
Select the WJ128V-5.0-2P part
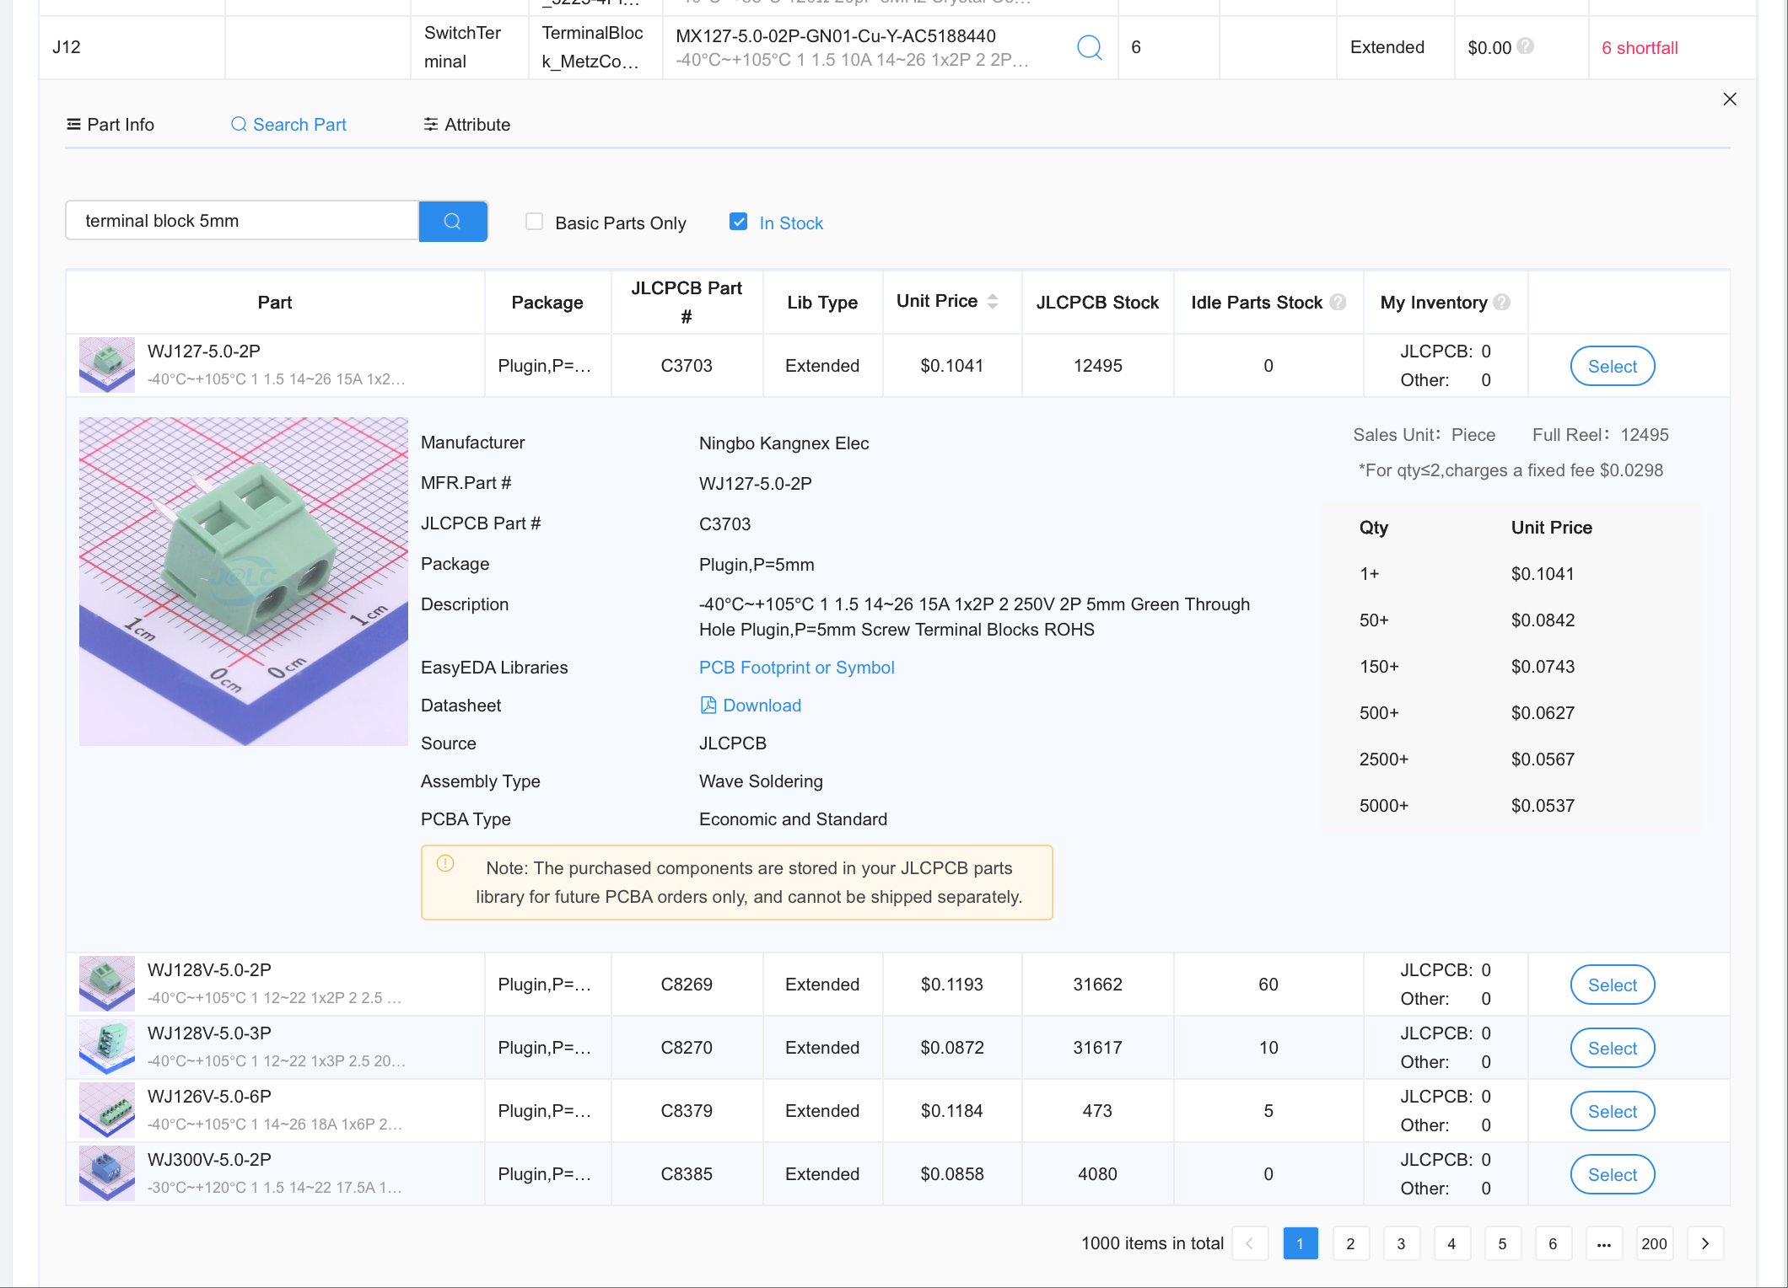click(1612, 985)
